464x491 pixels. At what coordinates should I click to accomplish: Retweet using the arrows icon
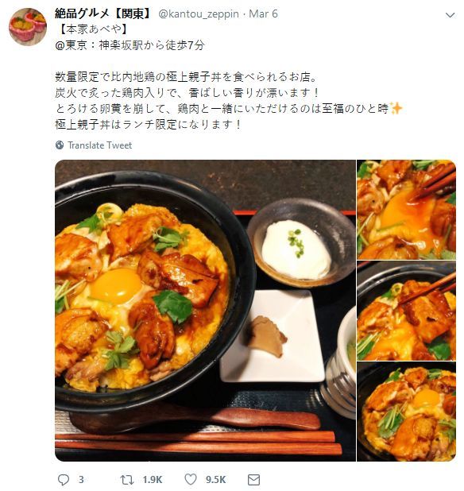127,479
